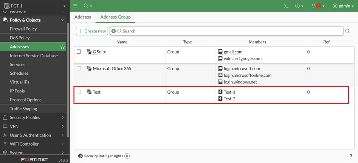The image size is (358, 163).
Task: Open the CLI console icon
Action: 286,6
